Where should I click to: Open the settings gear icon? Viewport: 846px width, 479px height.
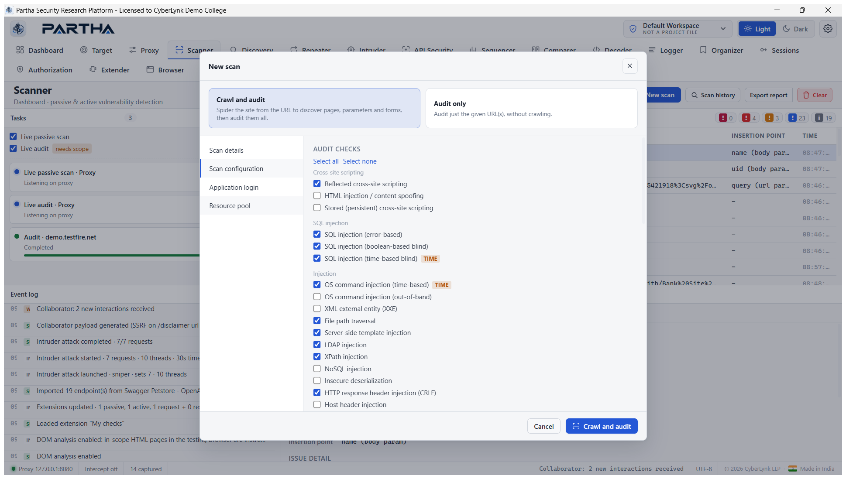click(x=828, y=29)
